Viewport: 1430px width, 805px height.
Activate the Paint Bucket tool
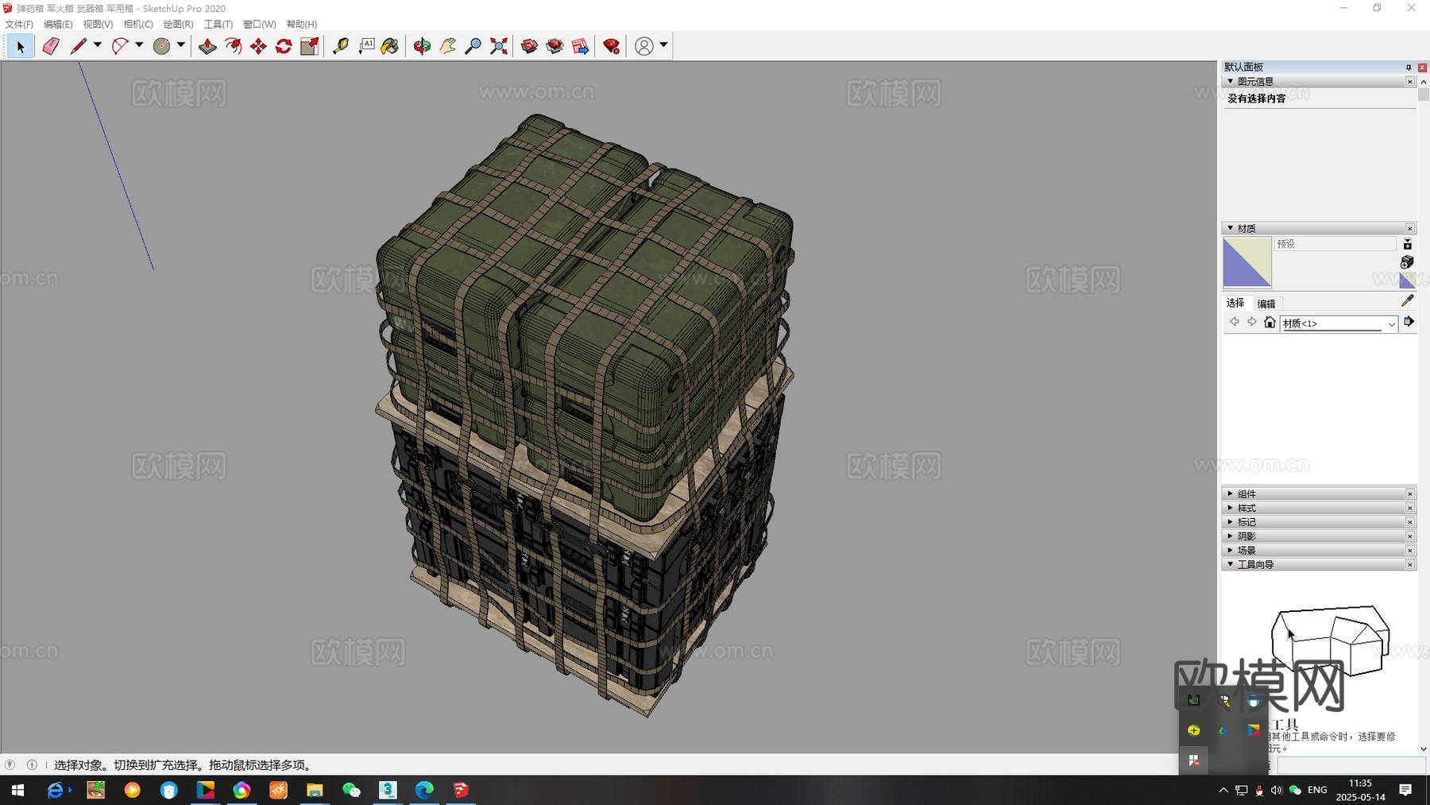pyautogui.click(x=390, y=47)
